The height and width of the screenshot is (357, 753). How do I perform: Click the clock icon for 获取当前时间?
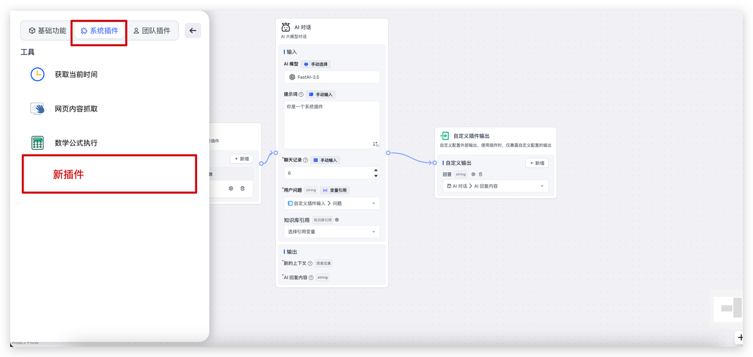click(38, 75)
